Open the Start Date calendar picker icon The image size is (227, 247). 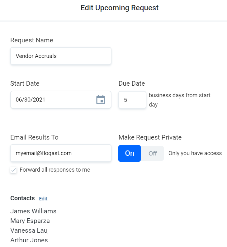tap(101, 100)
